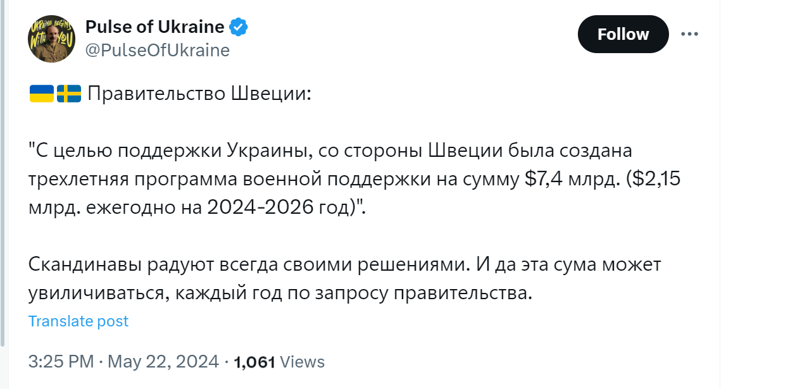Click the May 22, 2024 date
The image size is (788, 389).
[163, 362]
